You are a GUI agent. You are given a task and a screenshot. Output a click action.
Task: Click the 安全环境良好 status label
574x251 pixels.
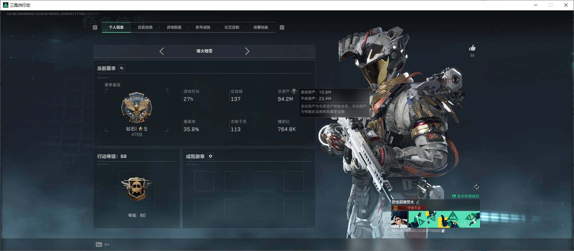pos(466,196)
